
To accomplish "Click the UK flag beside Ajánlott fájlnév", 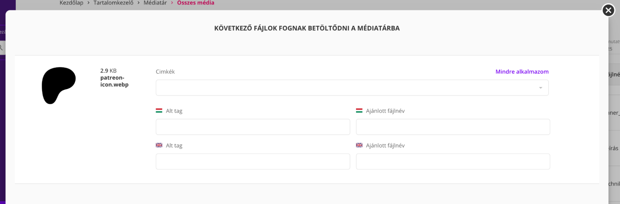I will [359, 145].
